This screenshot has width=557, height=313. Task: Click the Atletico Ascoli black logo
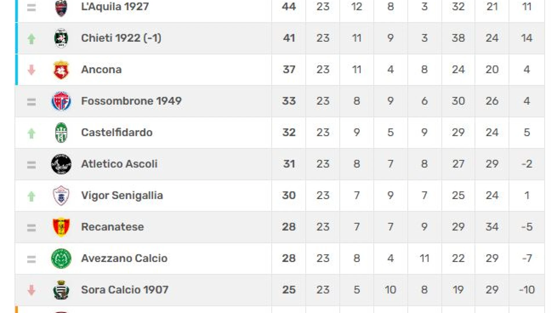(61, 164)
